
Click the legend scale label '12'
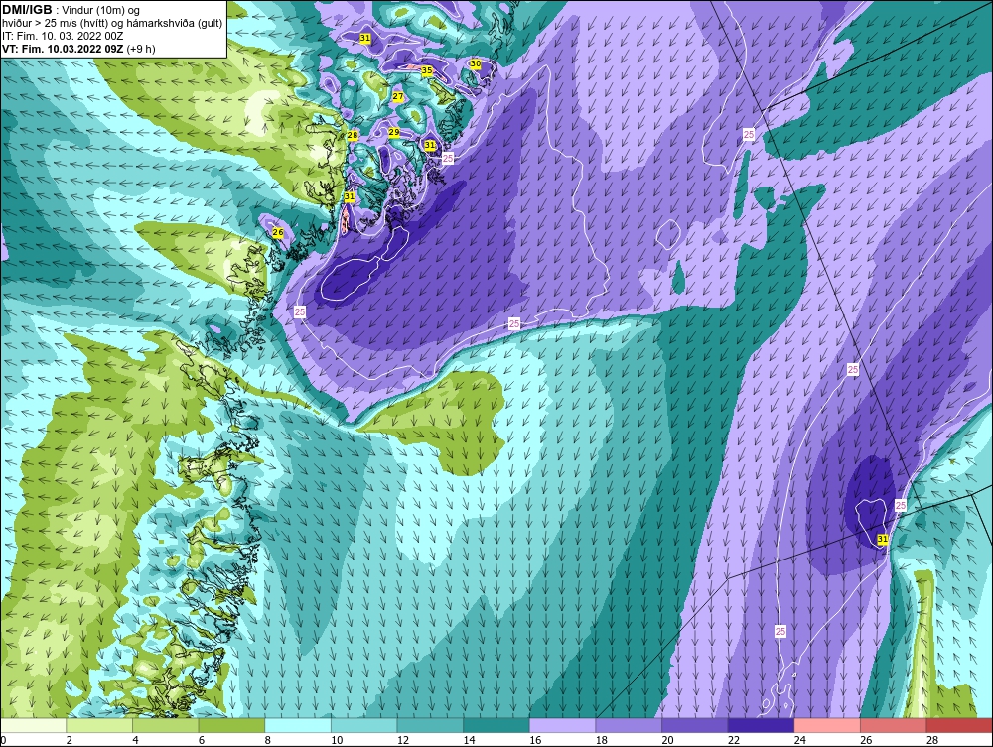[x=403, y=740]
